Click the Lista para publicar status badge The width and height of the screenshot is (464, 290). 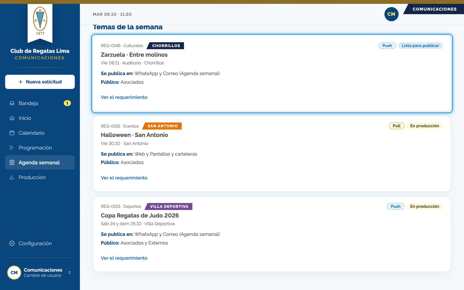coord(420,46)
